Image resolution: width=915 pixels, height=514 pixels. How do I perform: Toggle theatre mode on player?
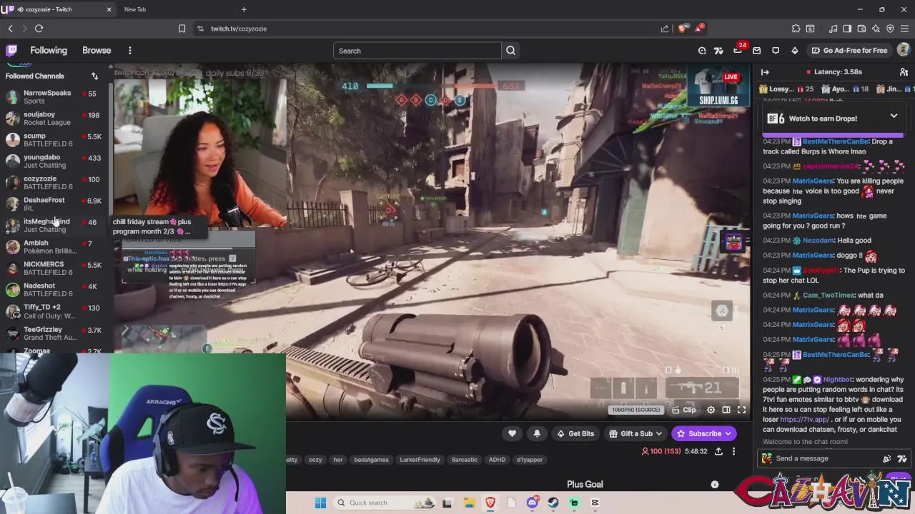click(726, 410)
